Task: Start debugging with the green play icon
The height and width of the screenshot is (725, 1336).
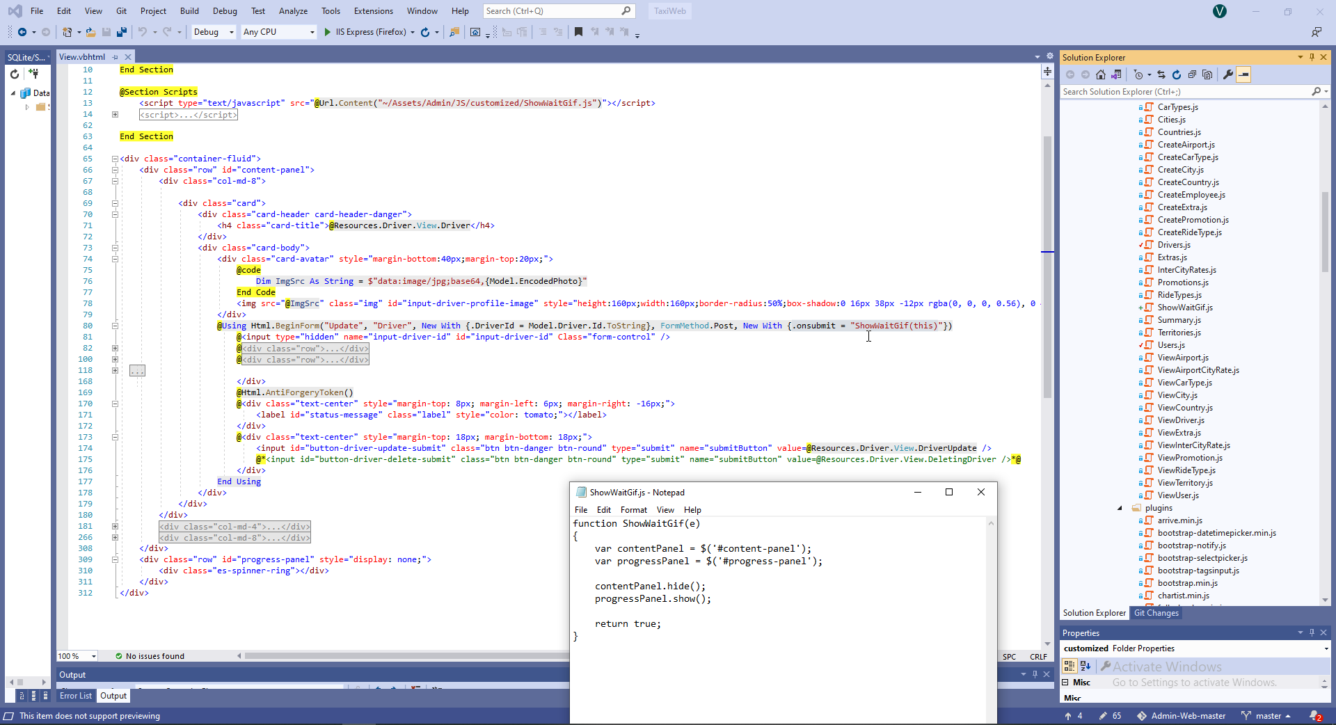Action: click(x=328, y=32)
